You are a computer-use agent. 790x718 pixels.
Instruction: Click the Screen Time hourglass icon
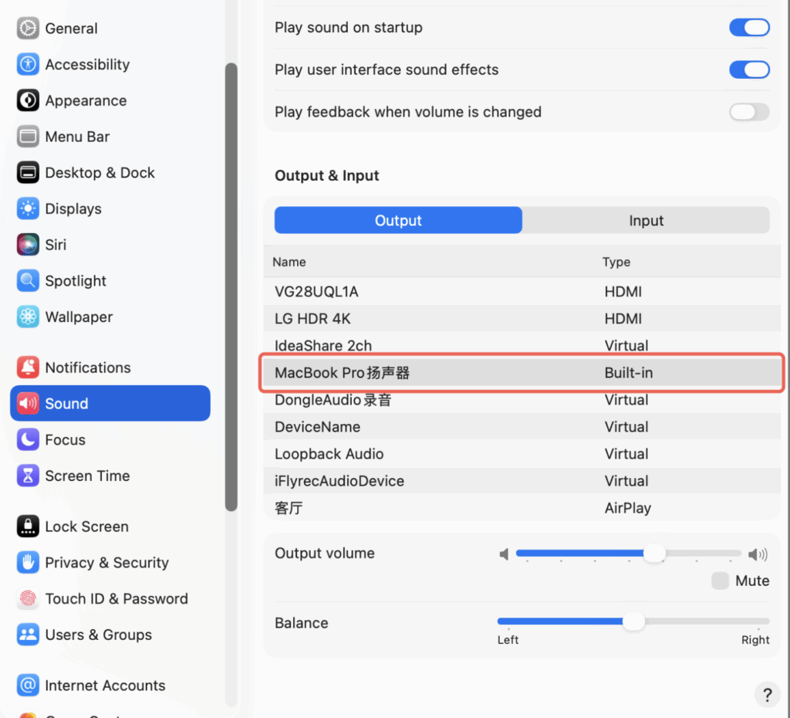coord(28,476)
